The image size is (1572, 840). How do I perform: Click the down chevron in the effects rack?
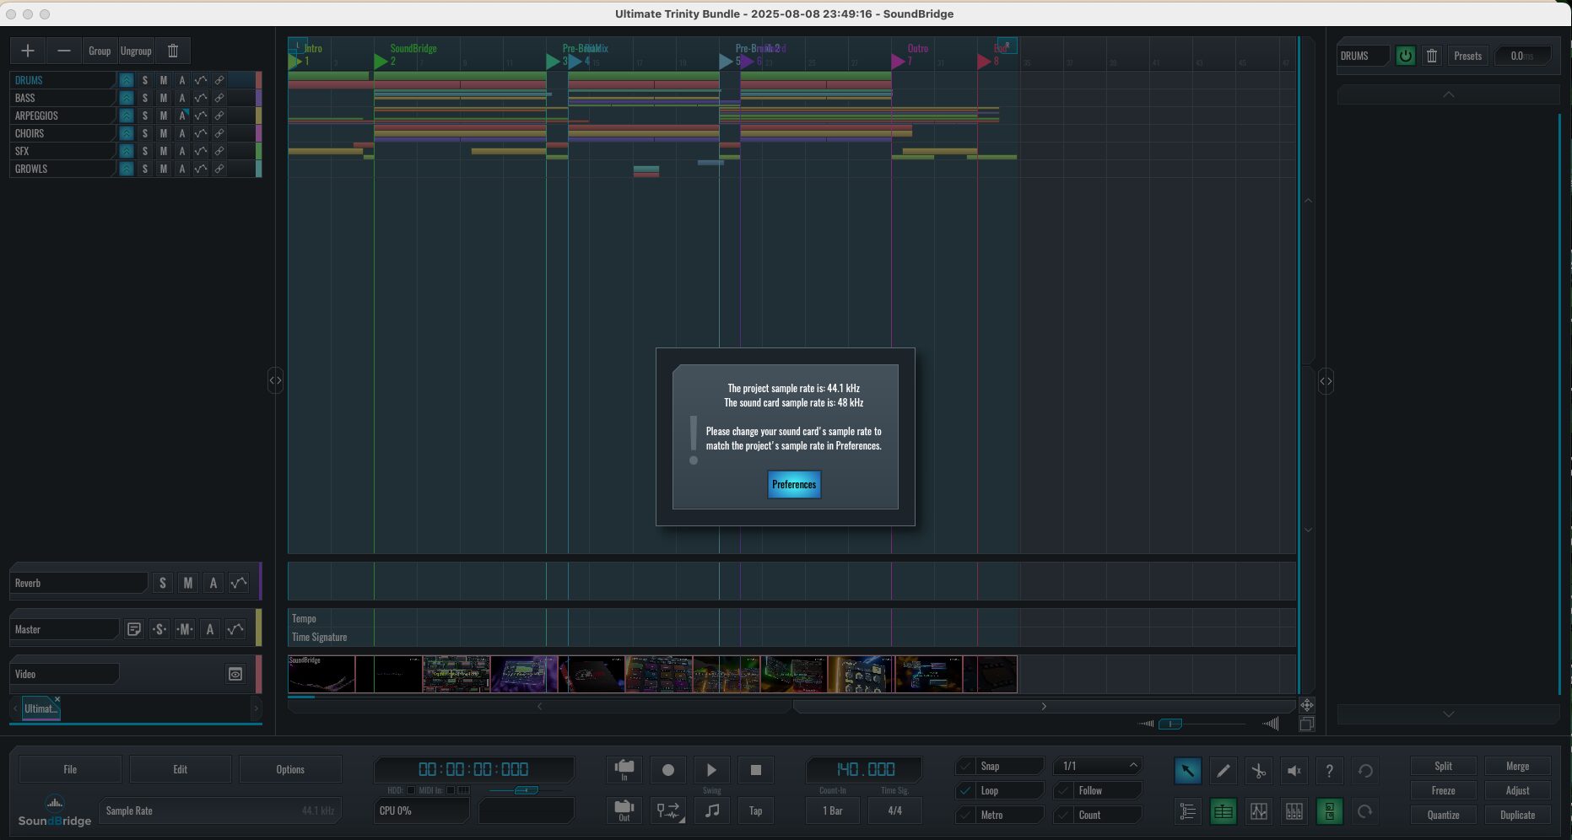click(x=1449, y=714)
